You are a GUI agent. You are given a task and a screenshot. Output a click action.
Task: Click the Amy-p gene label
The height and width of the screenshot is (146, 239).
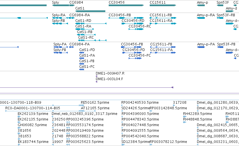(x=202, y=3)
